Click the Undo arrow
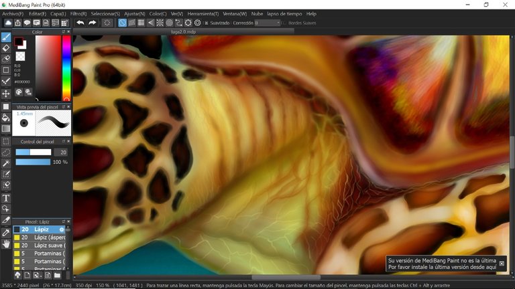 pos(80,23)
